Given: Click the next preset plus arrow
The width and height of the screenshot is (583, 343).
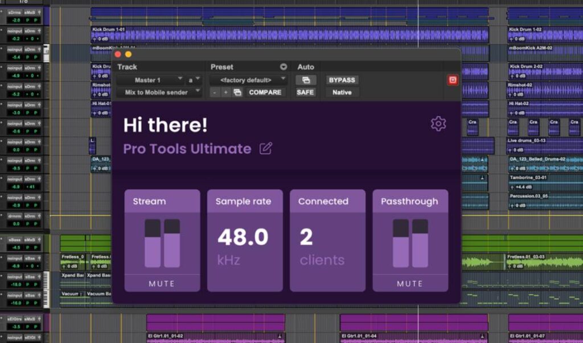Looking at the screenshot, I should coord(225,92).
